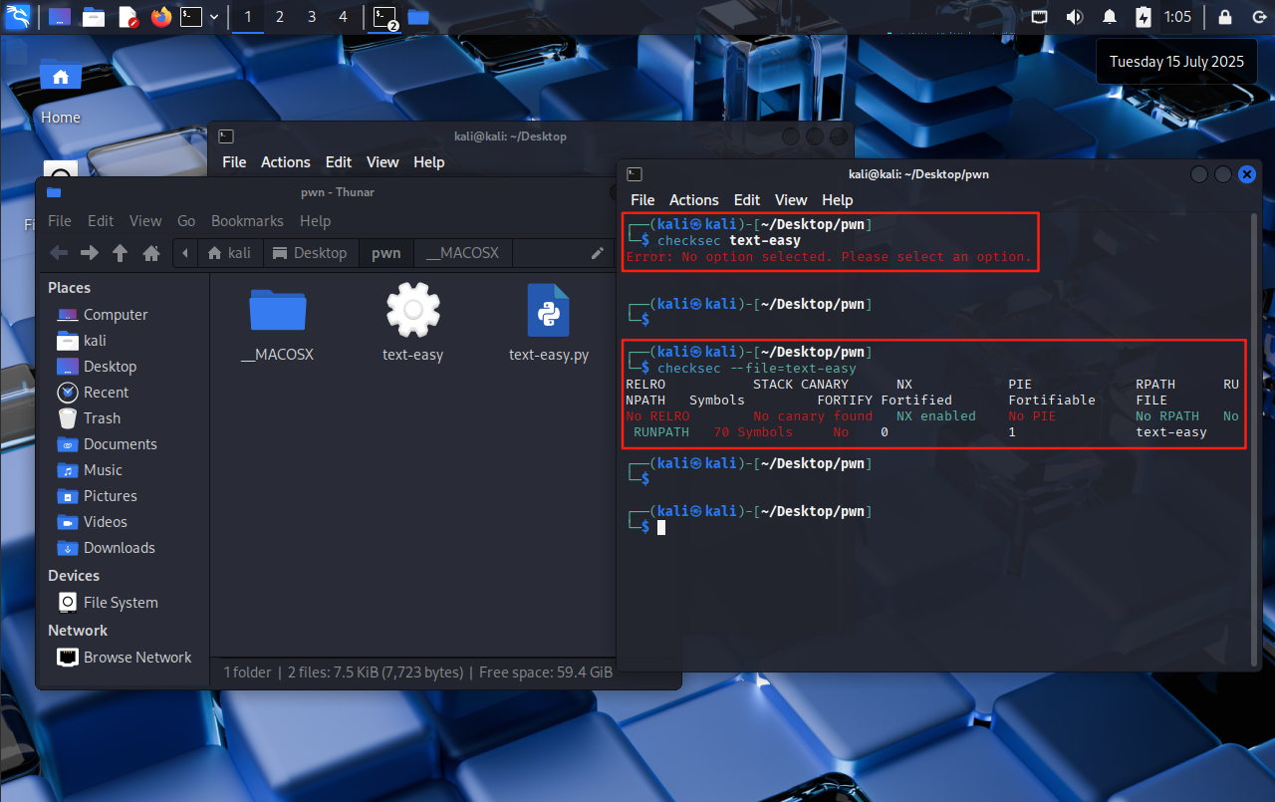The image size is (1275, 802).
Task: Go to home folder in Thunar toolbar
Action: (x=151, y=253)
